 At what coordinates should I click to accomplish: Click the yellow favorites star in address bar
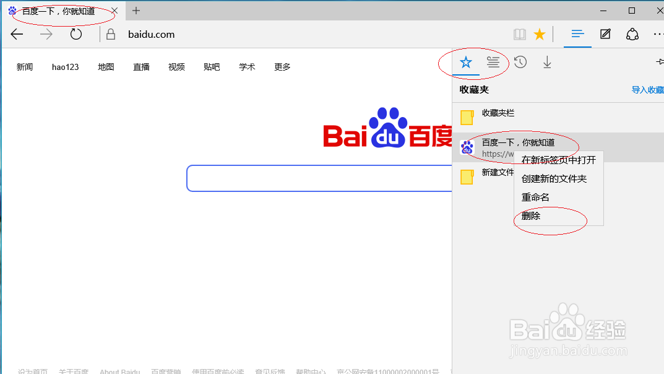pos(540,34)
